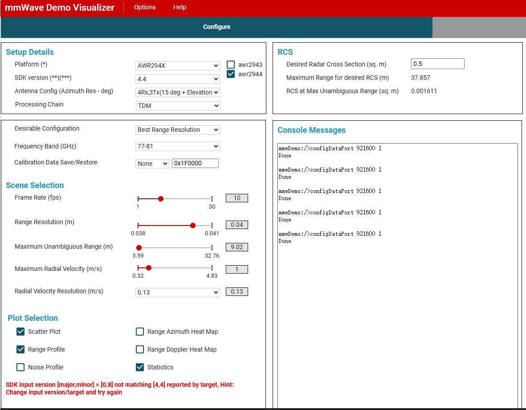526x410 pixels.
Task: Click Desired Radar Cross Section input field
Action: pos(437,64)
